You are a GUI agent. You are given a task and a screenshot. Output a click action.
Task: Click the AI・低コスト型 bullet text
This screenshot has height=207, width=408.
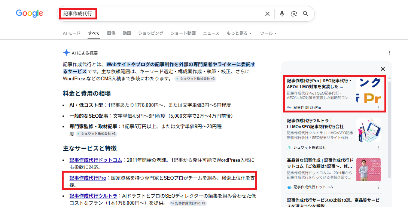tap(150, 105)
